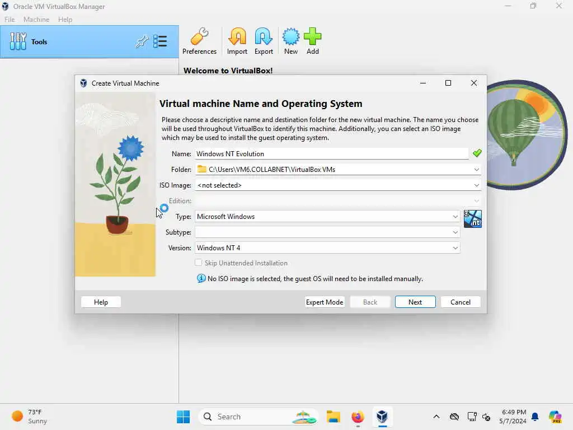Click the Copilot icon in taskbar
Screen dimensions: 573x430
pos(555,417)
